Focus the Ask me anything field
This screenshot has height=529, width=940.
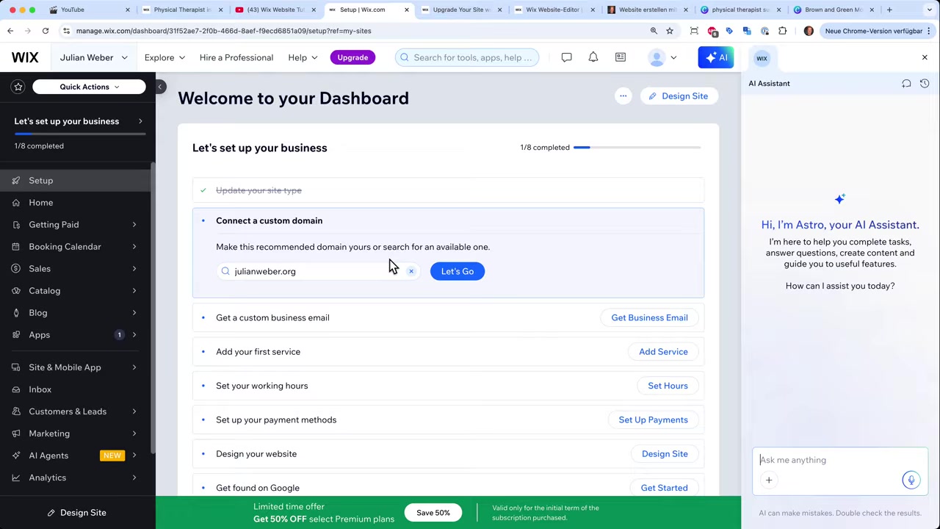point(840,460)
